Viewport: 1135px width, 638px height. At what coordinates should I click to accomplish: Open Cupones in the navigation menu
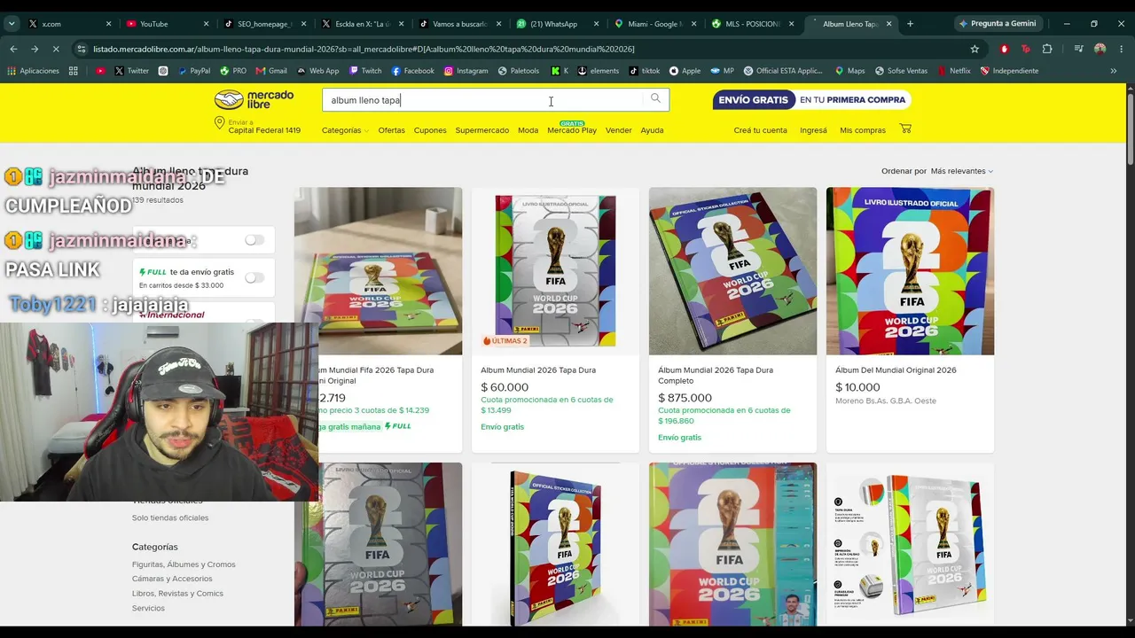(430, 130)
